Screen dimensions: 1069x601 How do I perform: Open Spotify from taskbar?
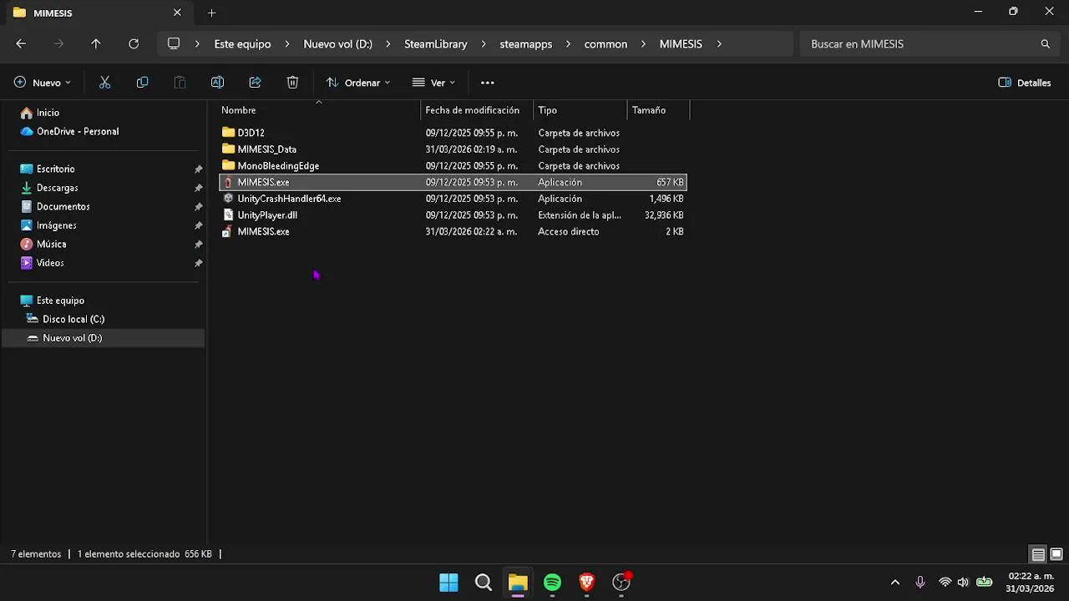pyautogui.click(x=552, y=583)
